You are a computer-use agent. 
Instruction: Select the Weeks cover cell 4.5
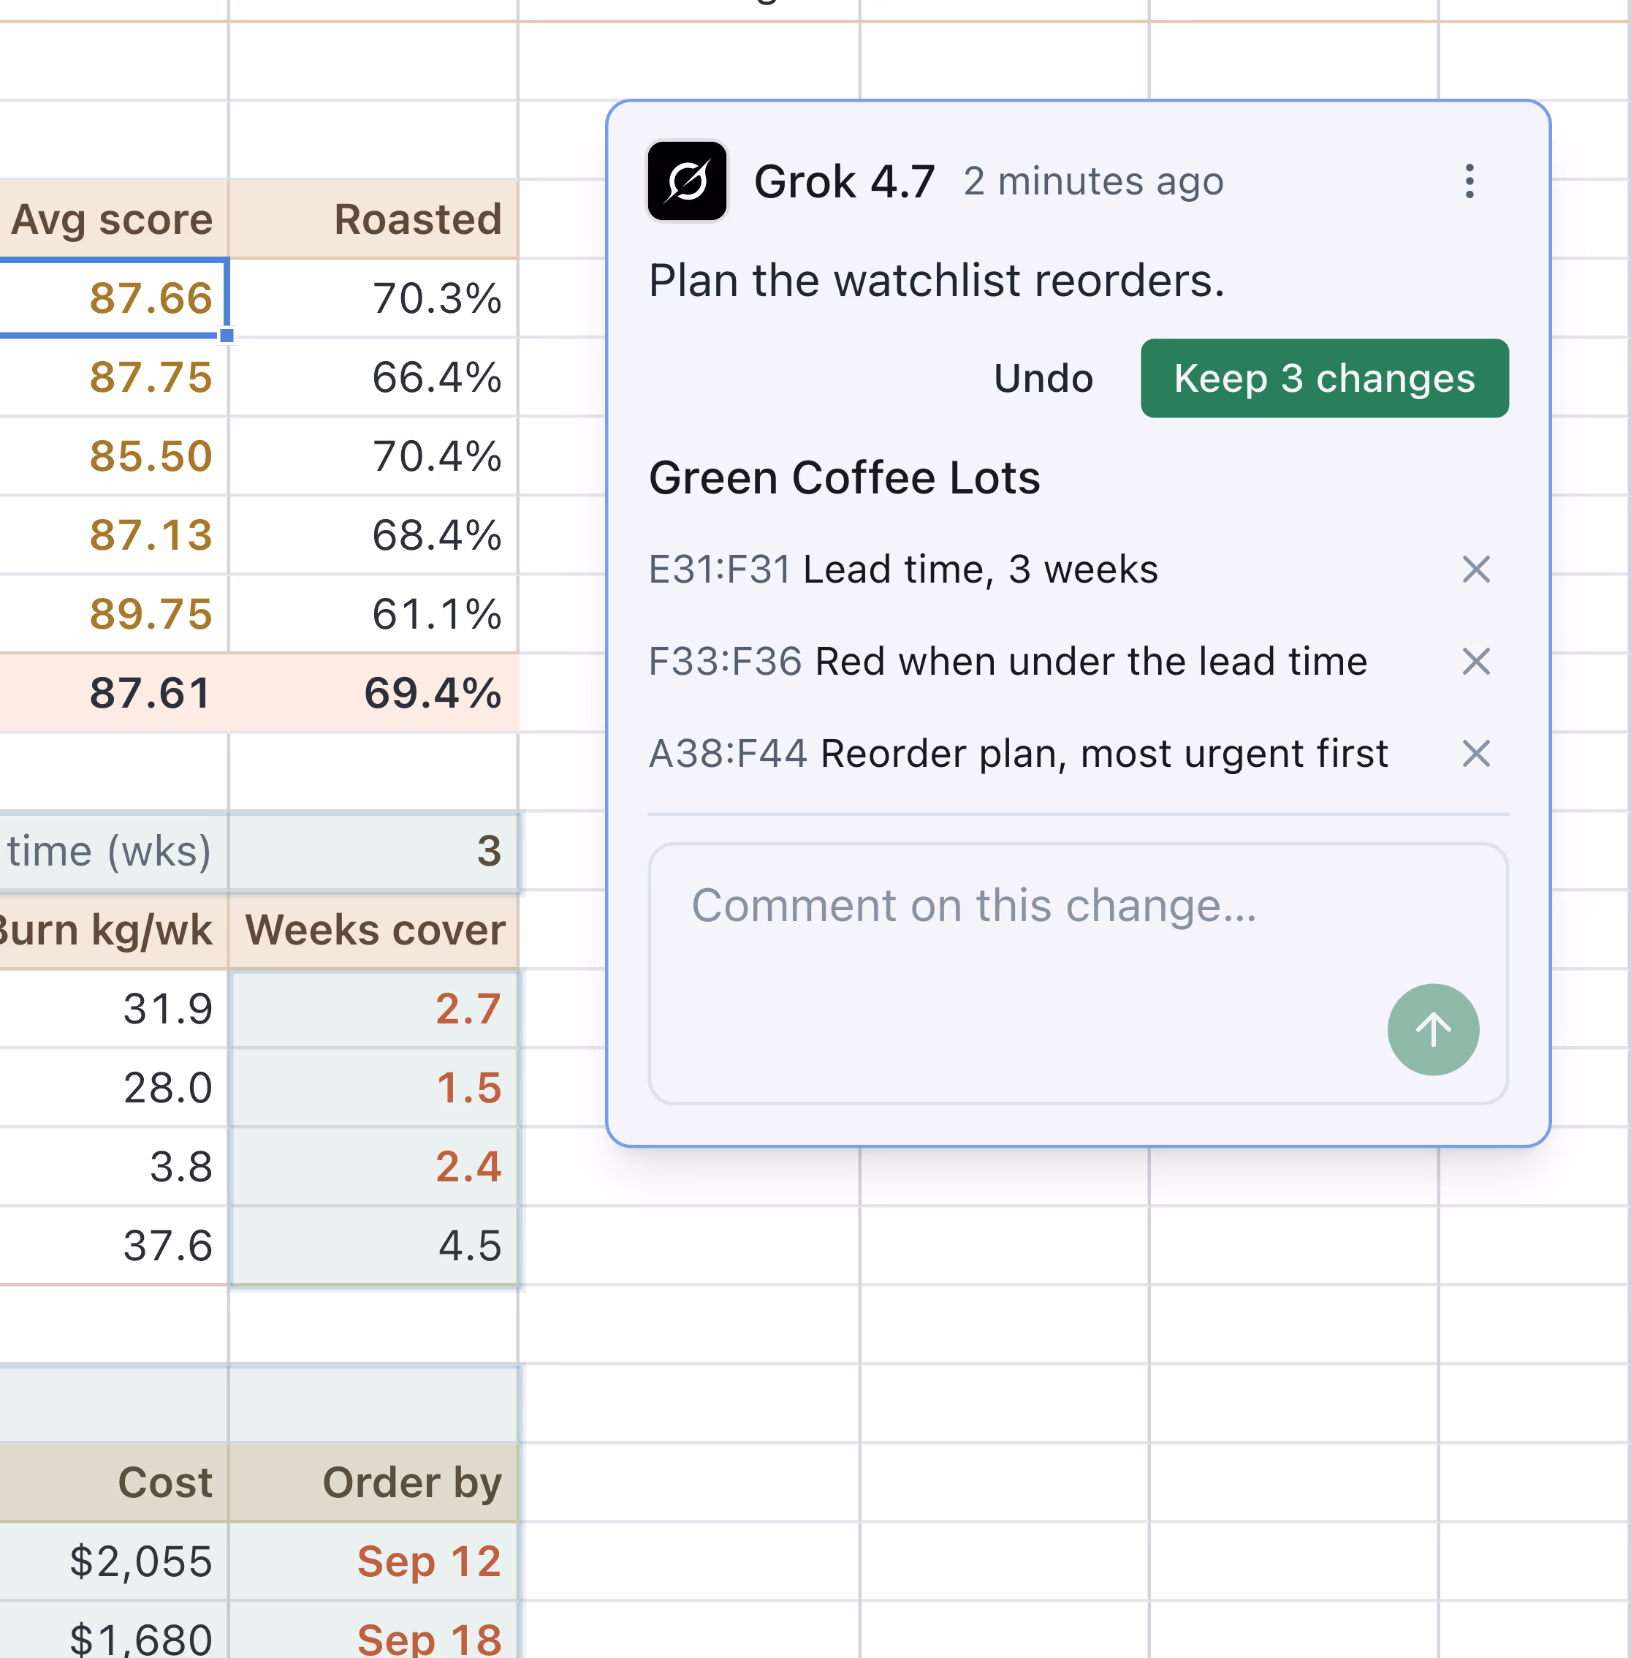coord(373,1245)
